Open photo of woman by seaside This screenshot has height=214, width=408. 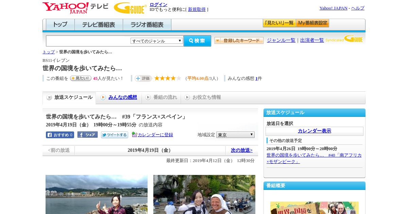(x=97, y=194)
